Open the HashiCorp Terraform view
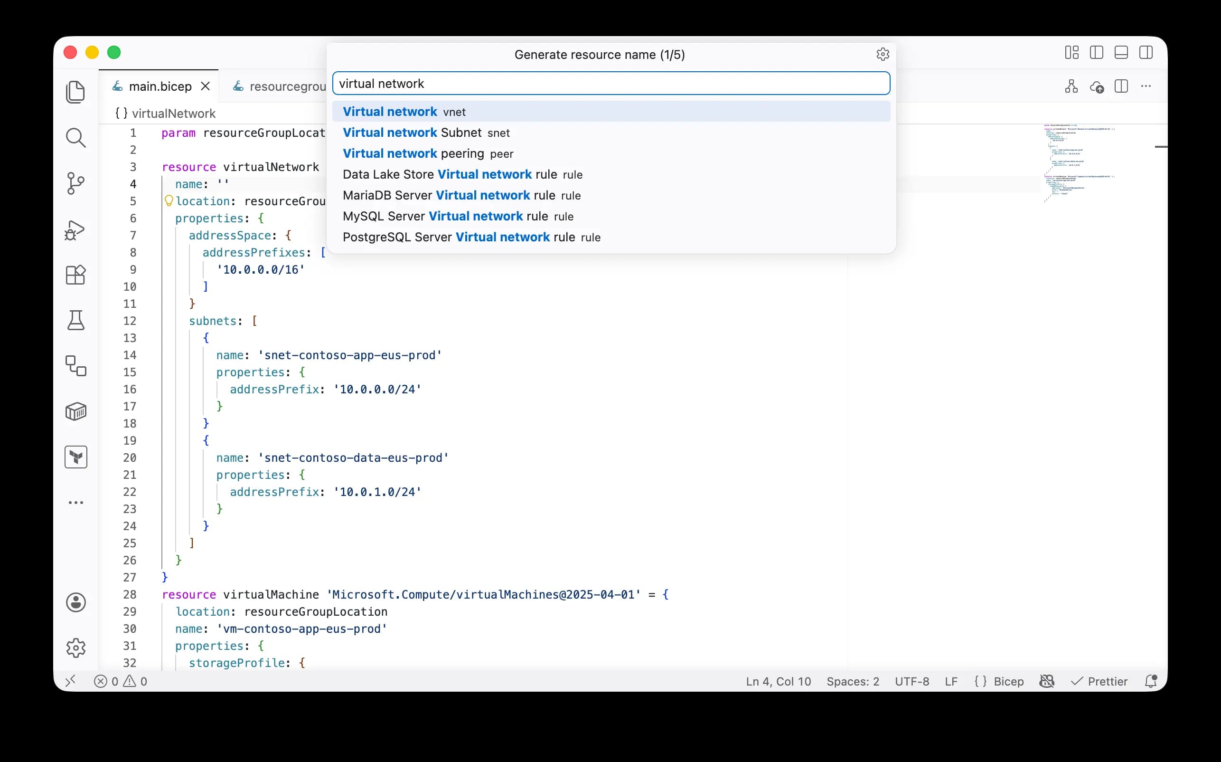The height and width of the screenshot is (762, 1221). [75, 457]
